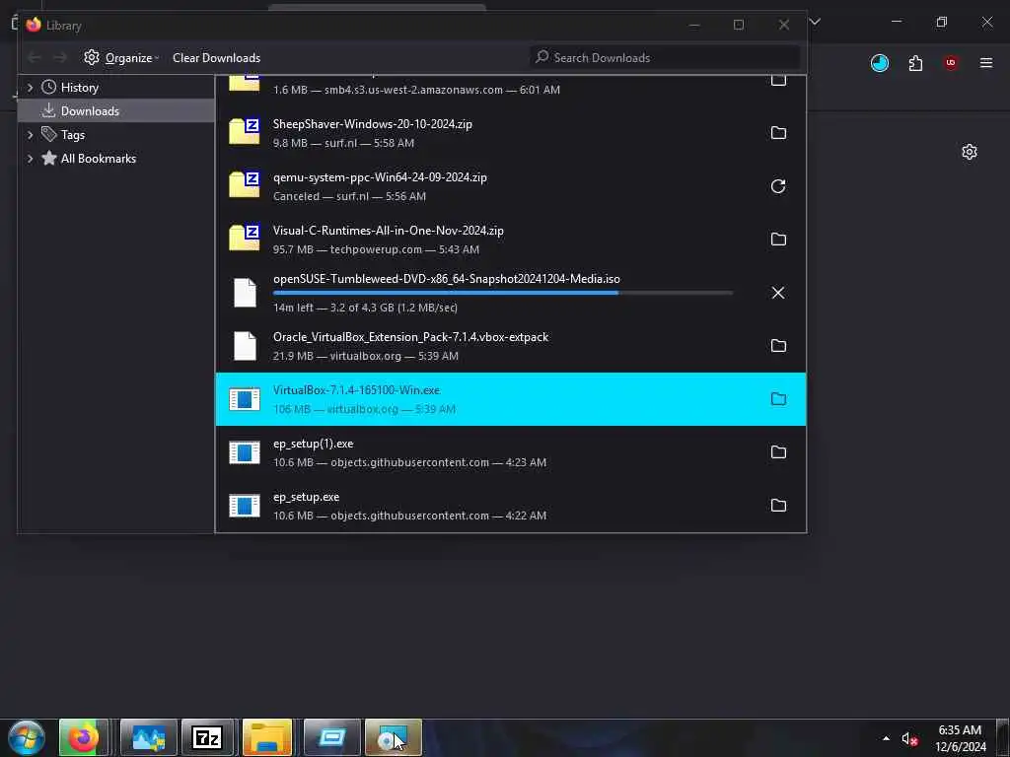
Task: Open the Organize dropdown menu
Action: [121, 58]
